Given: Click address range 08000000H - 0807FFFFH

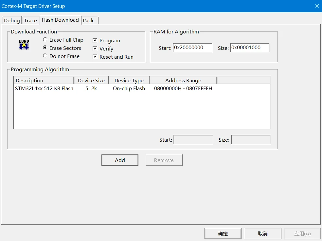Looking at the screenshot, I should click(x=183, y=89).
